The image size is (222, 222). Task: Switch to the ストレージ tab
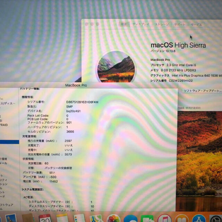point(162,24)
